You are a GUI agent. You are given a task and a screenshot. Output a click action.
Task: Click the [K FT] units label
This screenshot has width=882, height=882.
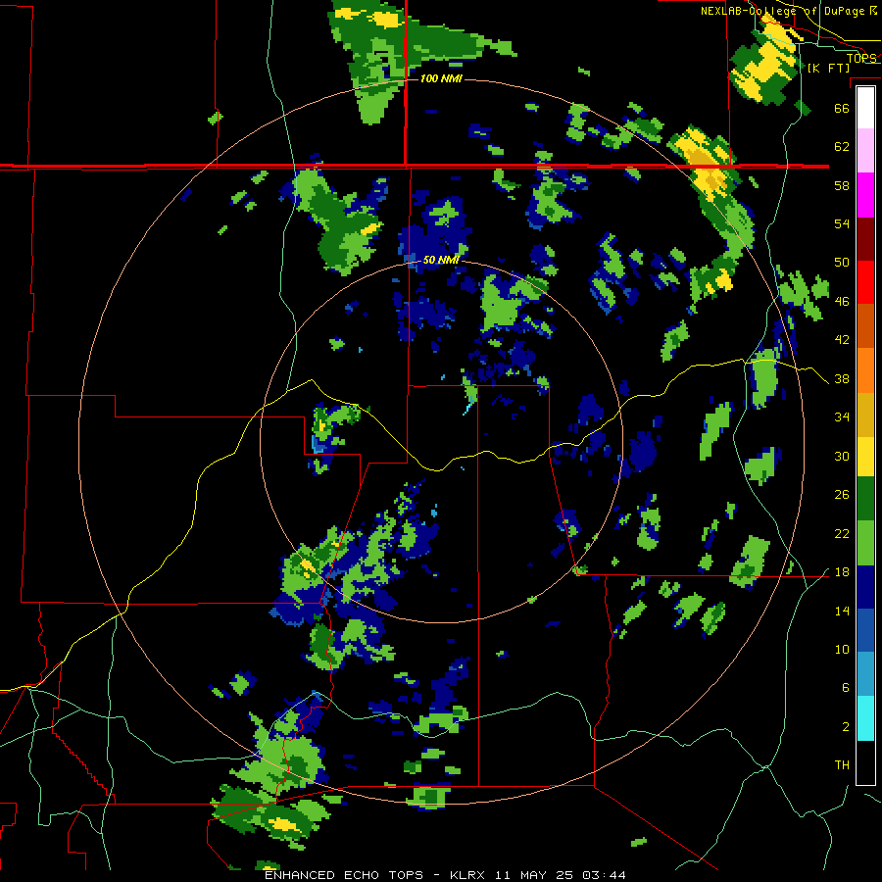tap(828, 68)
